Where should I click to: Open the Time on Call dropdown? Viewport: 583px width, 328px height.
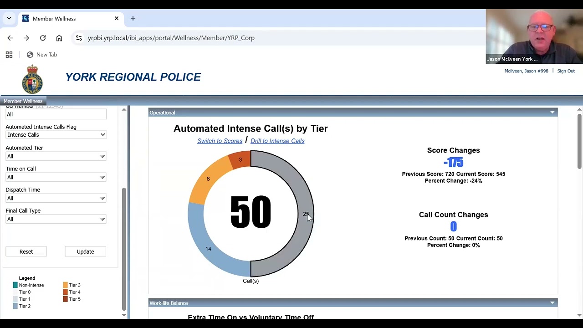click(x=56, y=177)
